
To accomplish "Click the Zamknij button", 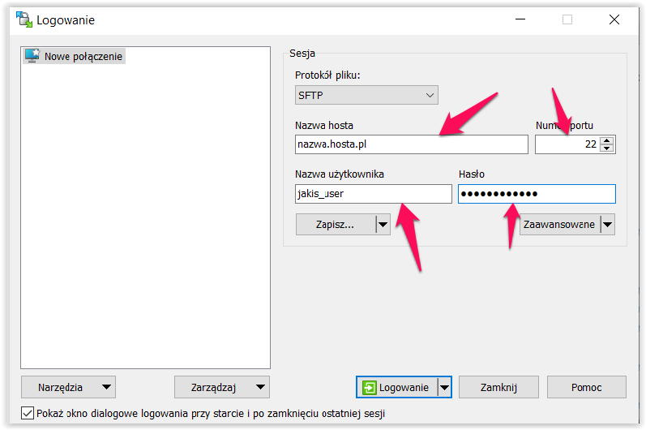I will click(x=498, y=388).
